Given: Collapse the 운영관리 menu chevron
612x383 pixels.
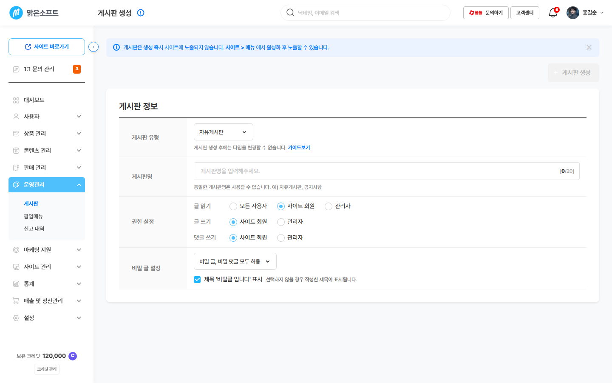Looking at the screenshot, I should tap(79, 185).
